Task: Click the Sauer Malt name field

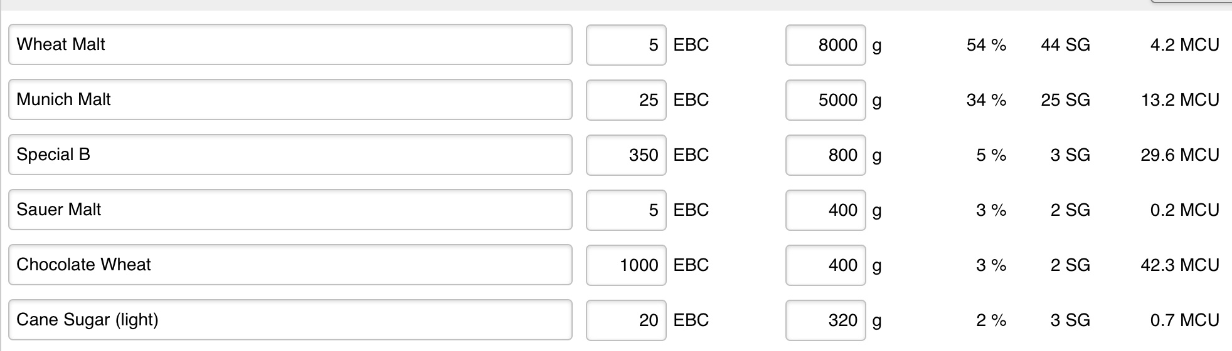Action: click(290, 210)
